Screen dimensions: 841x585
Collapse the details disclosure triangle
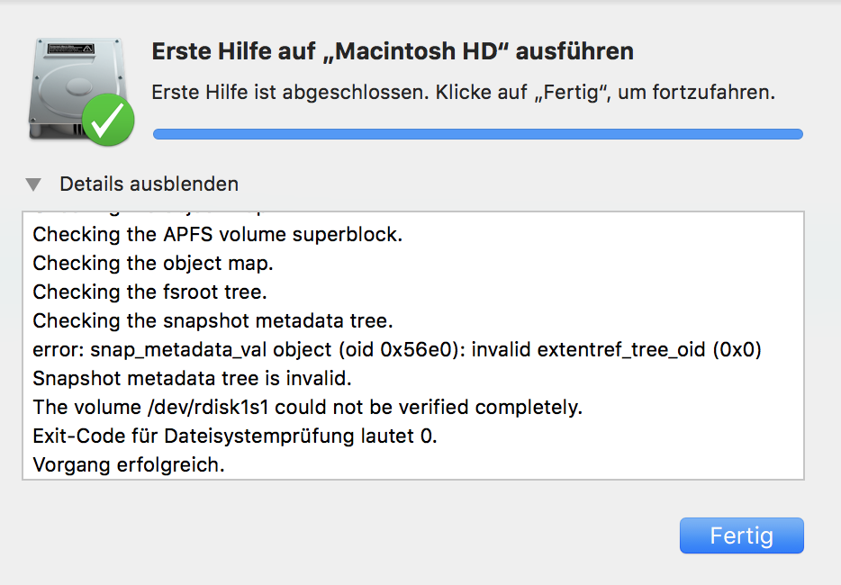(x=34, y=184)
